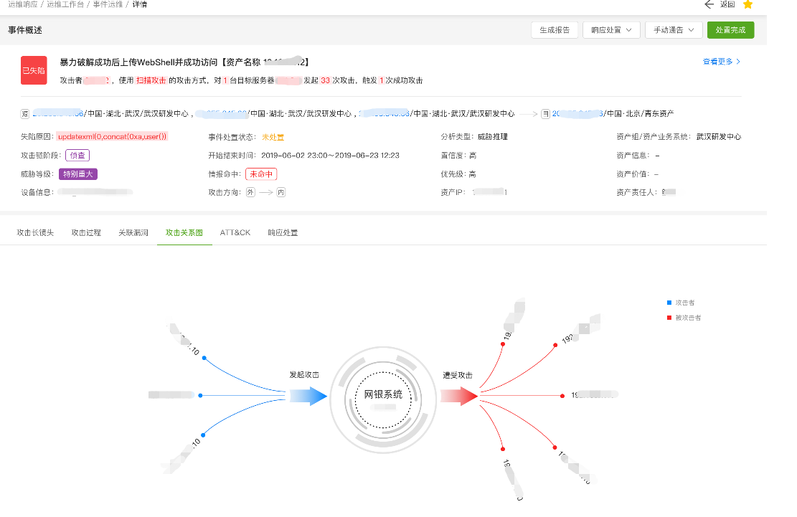
Task: Toggle the red 被攻击者 legend item
Action: tap(684, 318)
